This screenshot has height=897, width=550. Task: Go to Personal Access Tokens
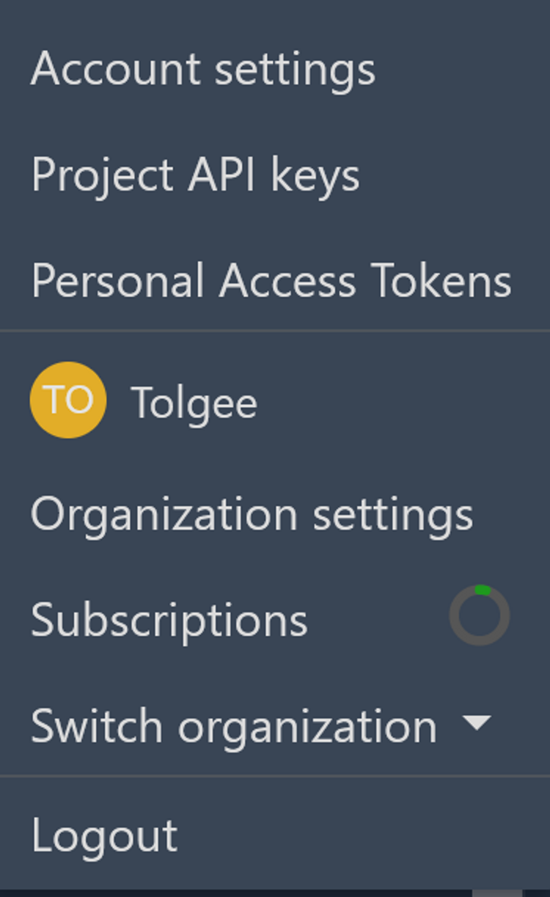(271, 282)
